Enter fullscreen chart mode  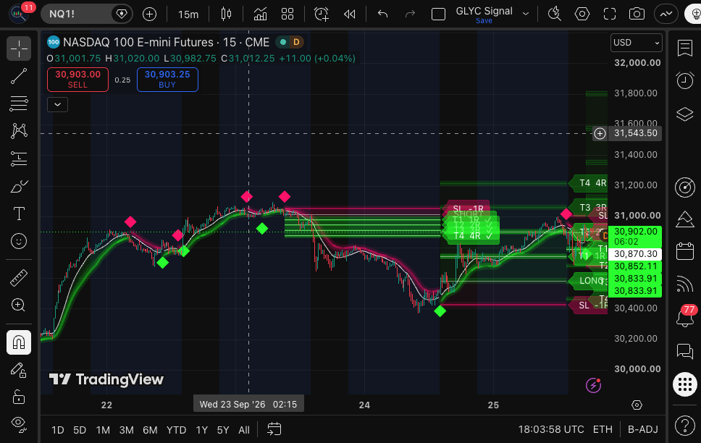pyautogui.click(x=610, y=14)
